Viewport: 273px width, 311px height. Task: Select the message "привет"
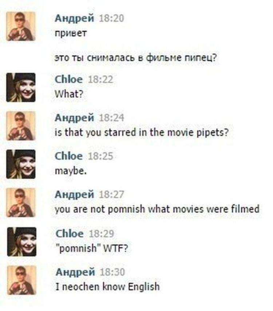pyautogui.click(x=71, y=34)
